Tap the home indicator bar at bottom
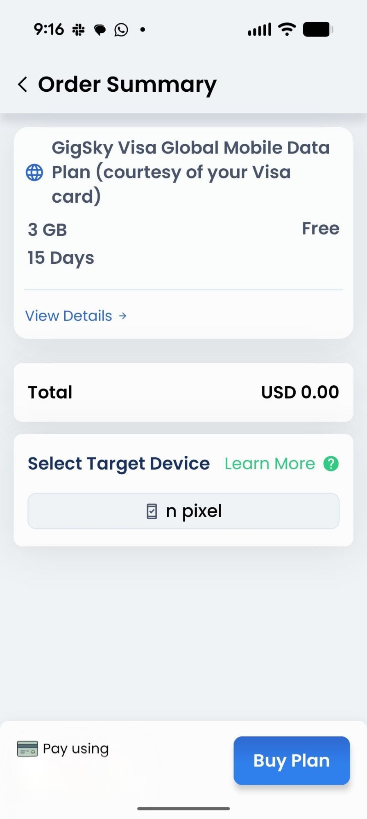The image size is (367, 819). pos(183,808)
